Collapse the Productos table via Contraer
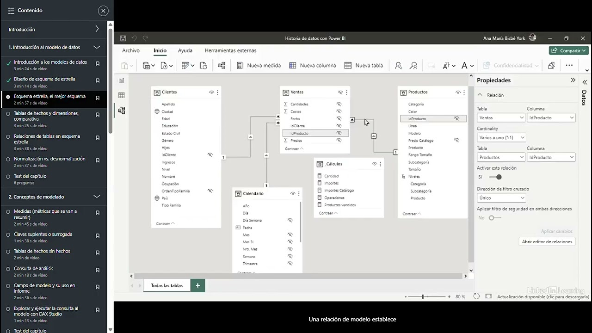 [x=412, y=214]
